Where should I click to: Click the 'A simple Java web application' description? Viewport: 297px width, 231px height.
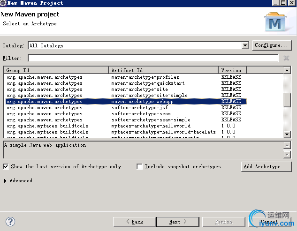(45, 145)
